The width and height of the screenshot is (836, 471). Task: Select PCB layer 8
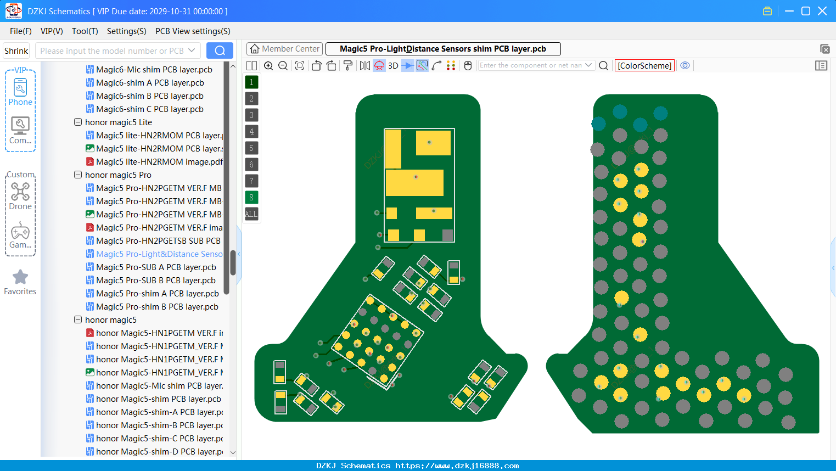click(251, 198)
